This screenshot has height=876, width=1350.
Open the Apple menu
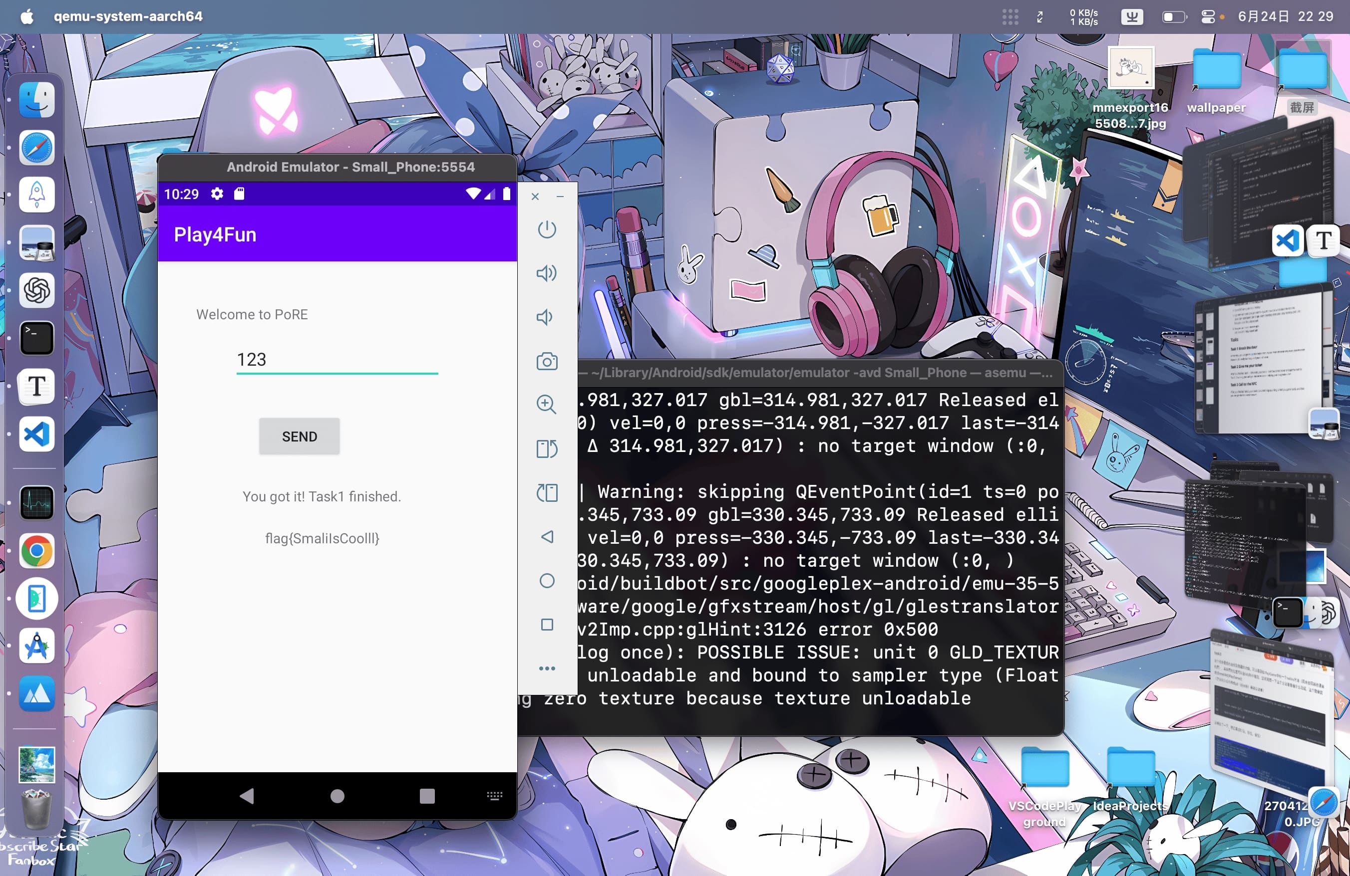click(x=26, y=16)
